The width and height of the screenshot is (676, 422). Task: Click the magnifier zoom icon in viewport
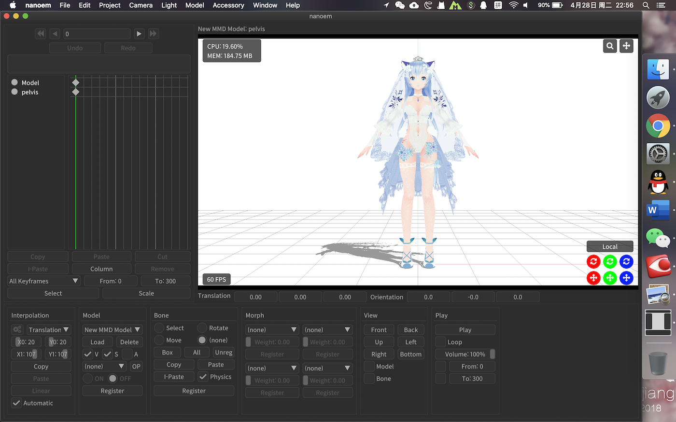click(610, 46)
